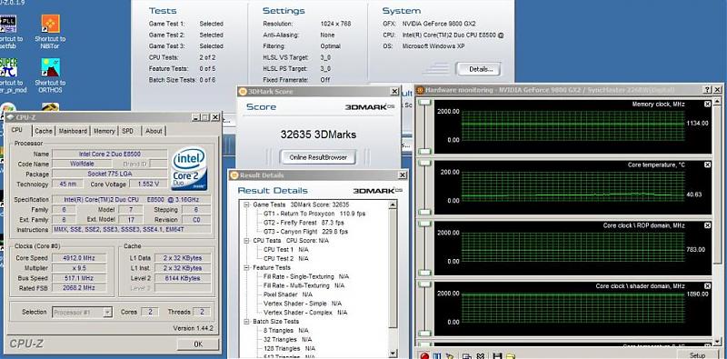Click the blue columns icon in monitoring toolbar
The image size is (727, 359).
pyautogui.click(x=436, y=355)
